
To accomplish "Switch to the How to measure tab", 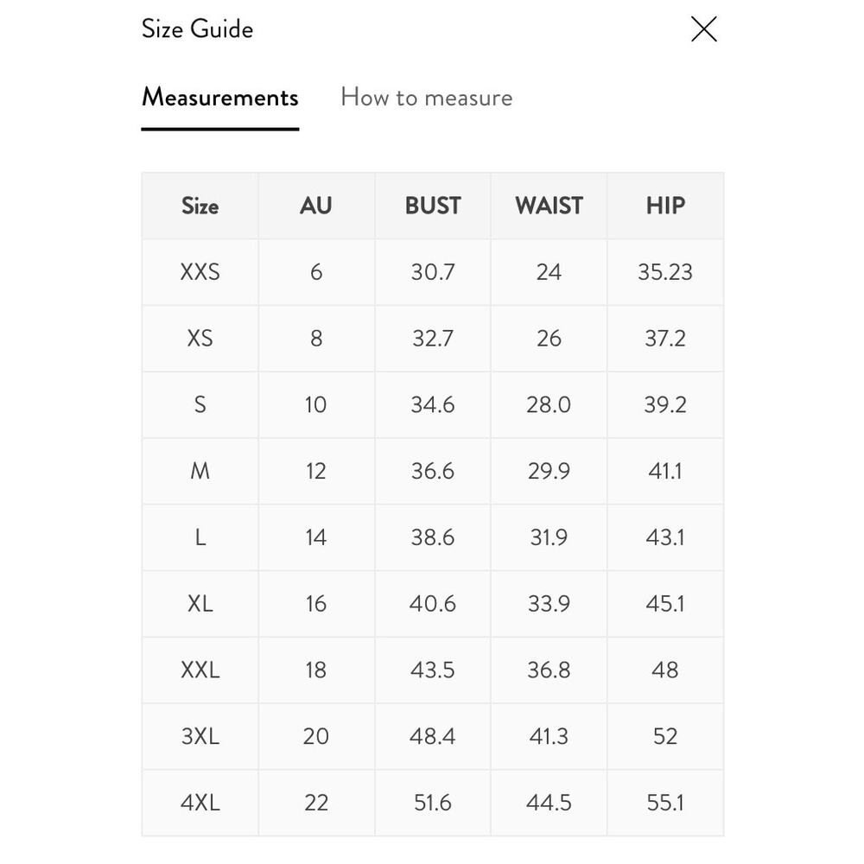I will [427, 98].
